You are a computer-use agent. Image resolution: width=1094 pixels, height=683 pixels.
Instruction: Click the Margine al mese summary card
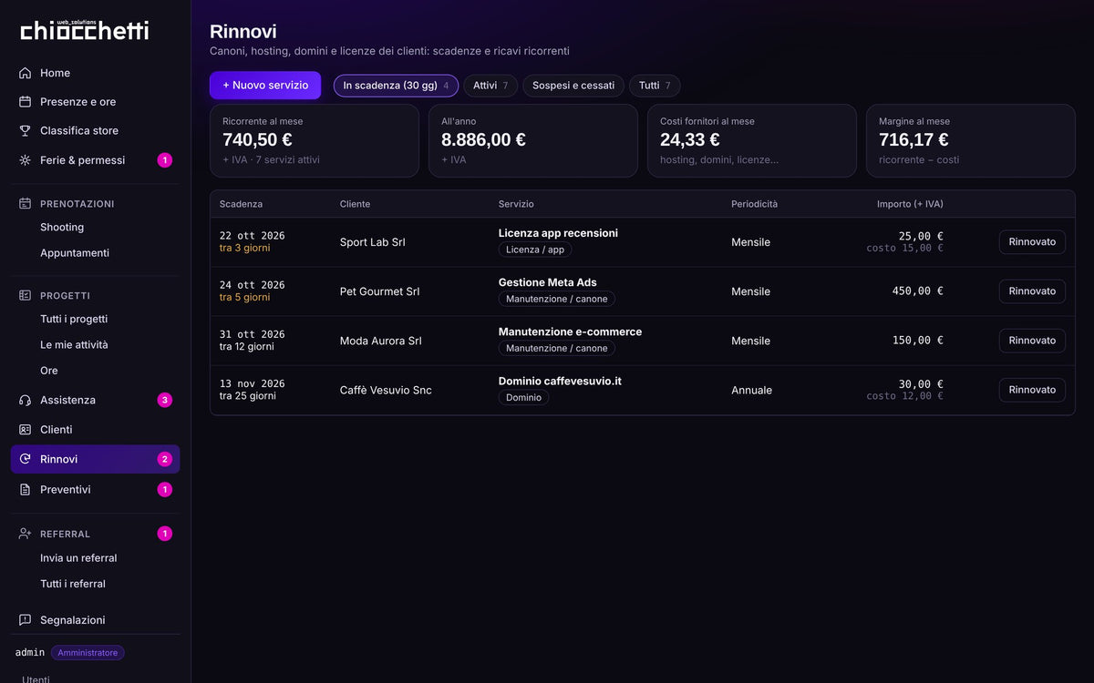(x=971, y=140)
